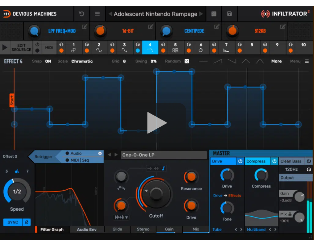This screenshot has height=240, width=314.
Task: Select the ramp-up shape preset
Action: click(218, 61)
